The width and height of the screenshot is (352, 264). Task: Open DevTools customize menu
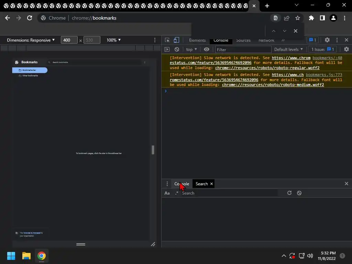[x=337, y=40]
